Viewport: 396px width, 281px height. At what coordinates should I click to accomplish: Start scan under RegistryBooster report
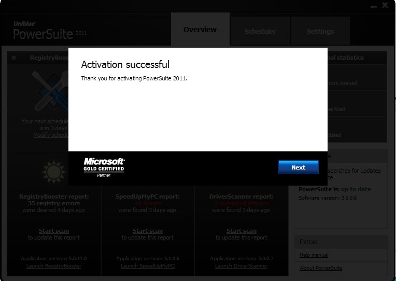(54, 231)
